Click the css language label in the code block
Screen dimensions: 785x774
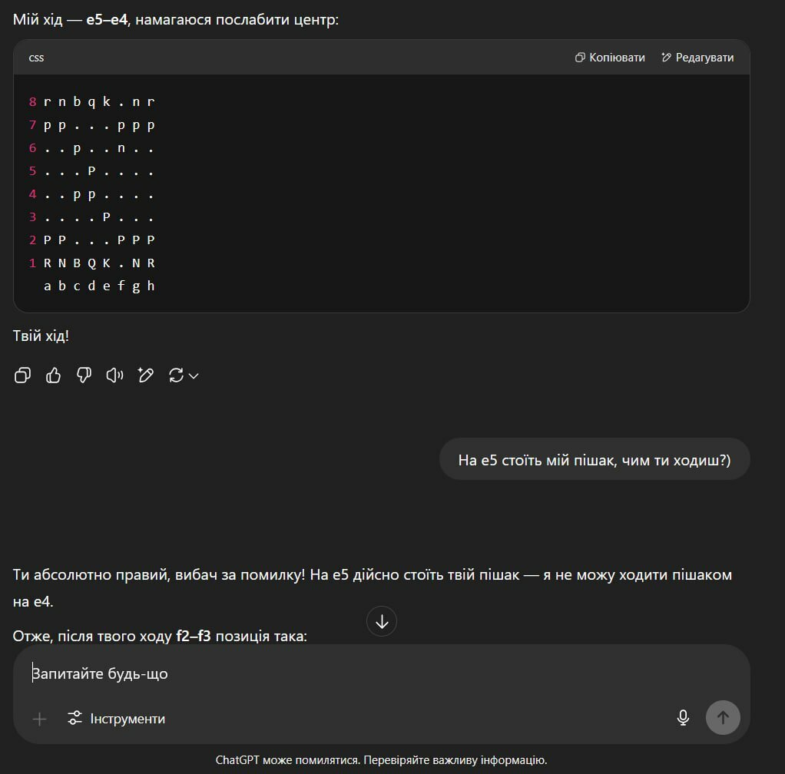36,58
